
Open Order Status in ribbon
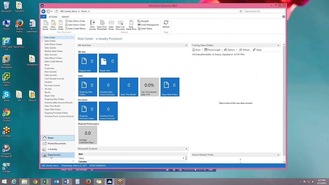[x=145, y=29]
